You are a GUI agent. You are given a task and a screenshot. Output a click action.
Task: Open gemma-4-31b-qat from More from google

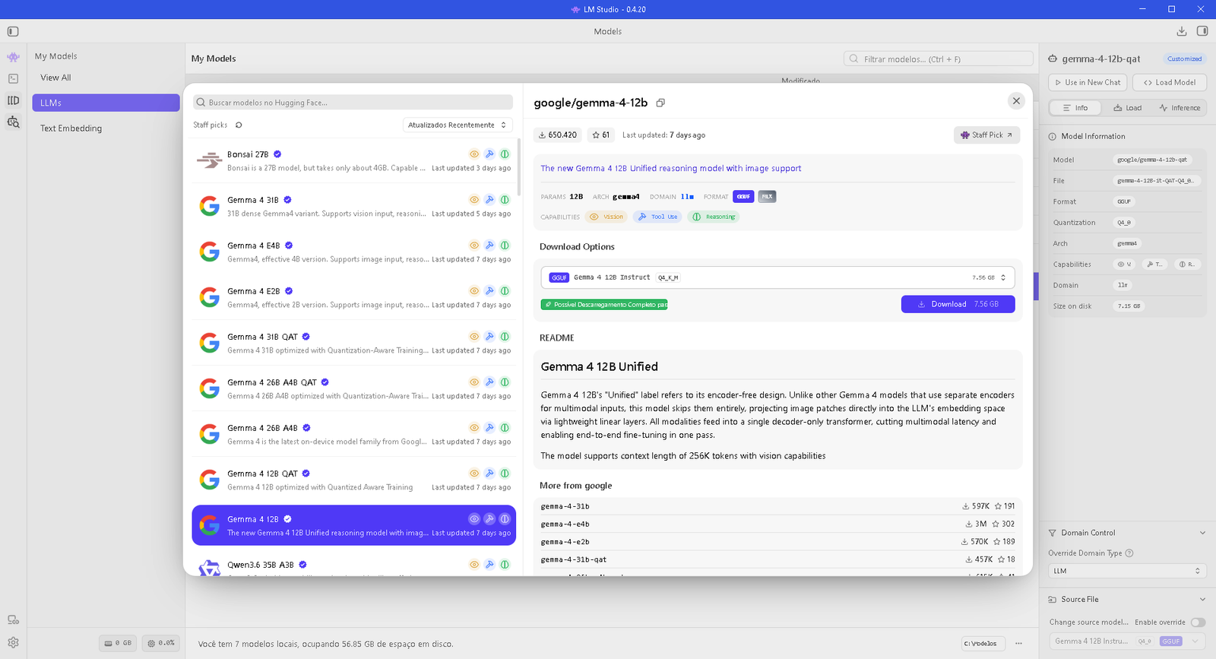point(777,559)
